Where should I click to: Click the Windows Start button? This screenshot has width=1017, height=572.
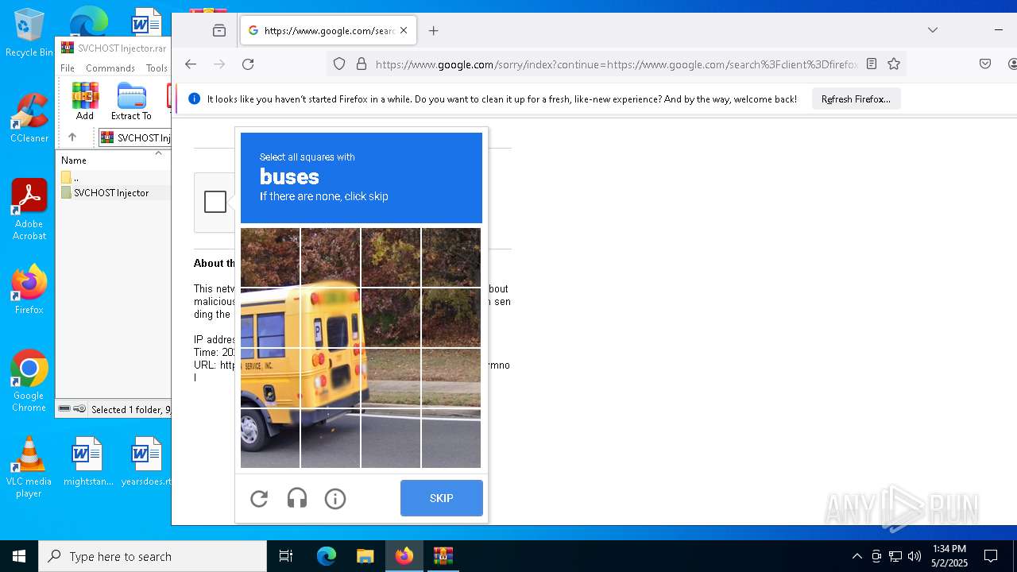coord(19,556)
